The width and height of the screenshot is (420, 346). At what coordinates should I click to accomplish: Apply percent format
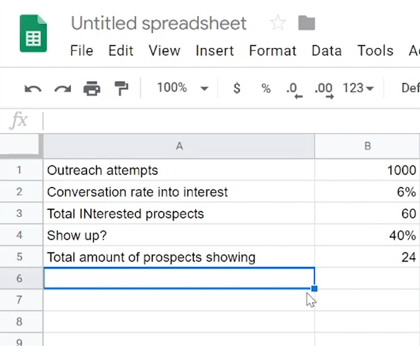(266, 88)
